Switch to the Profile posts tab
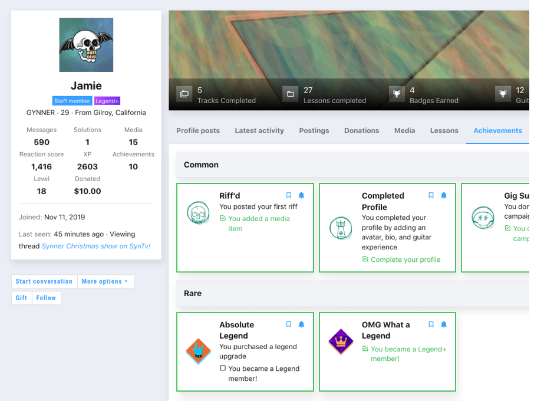Screen dimensions: 534x401 tap(198, 130)
